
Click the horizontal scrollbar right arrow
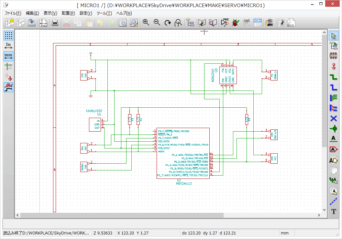(319, 215)
